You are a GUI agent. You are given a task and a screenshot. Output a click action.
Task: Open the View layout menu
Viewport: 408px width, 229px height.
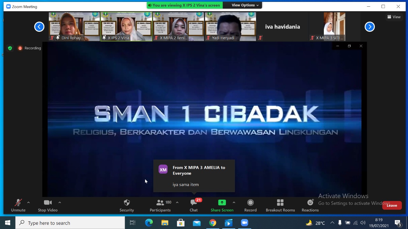(394, 17)
